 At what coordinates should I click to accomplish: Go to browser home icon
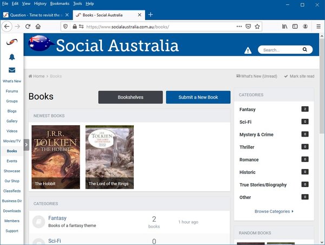tap(38, 26)
